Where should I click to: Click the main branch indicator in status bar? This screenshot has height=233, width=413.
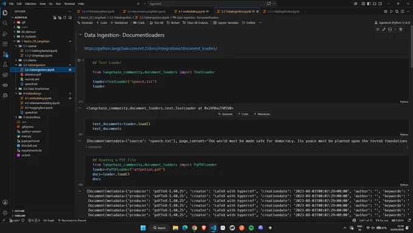tap(15, 220)
